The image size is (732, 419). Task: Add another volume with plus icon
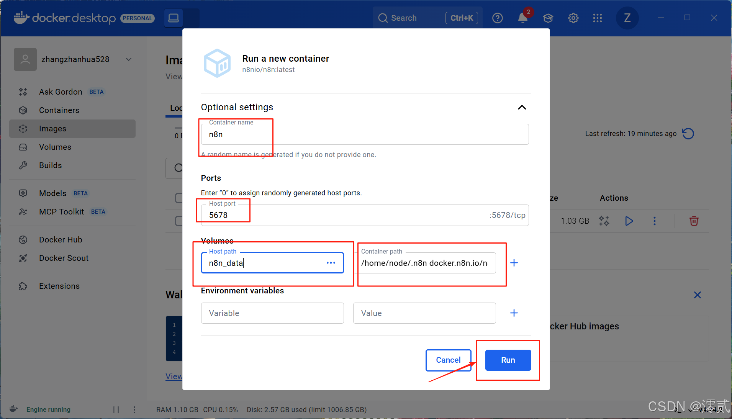point(514,263)
